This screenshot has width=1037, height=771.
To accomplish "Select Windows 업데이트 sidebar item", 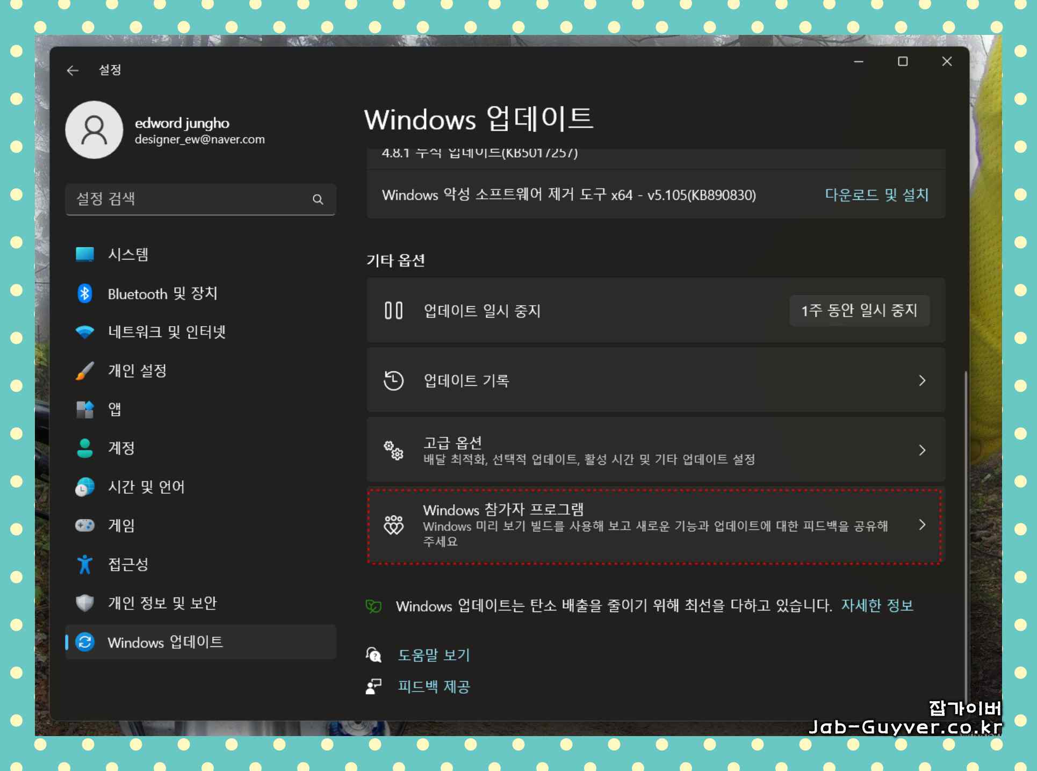I will [165, 642].
